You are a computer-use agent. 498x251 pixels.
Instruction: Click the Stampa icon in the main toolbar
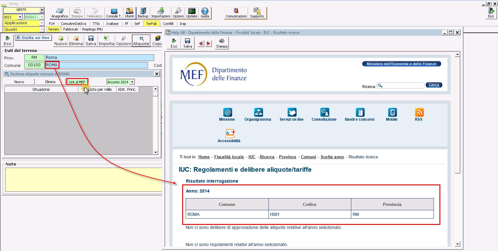77,13
